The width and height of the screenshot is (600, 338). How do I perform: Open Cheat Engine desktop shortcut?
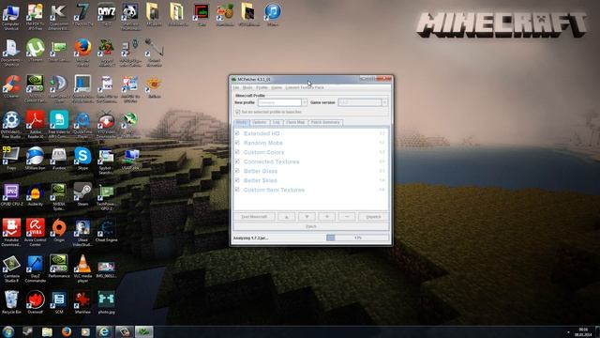pyautogui.click(x=106, y=231)
